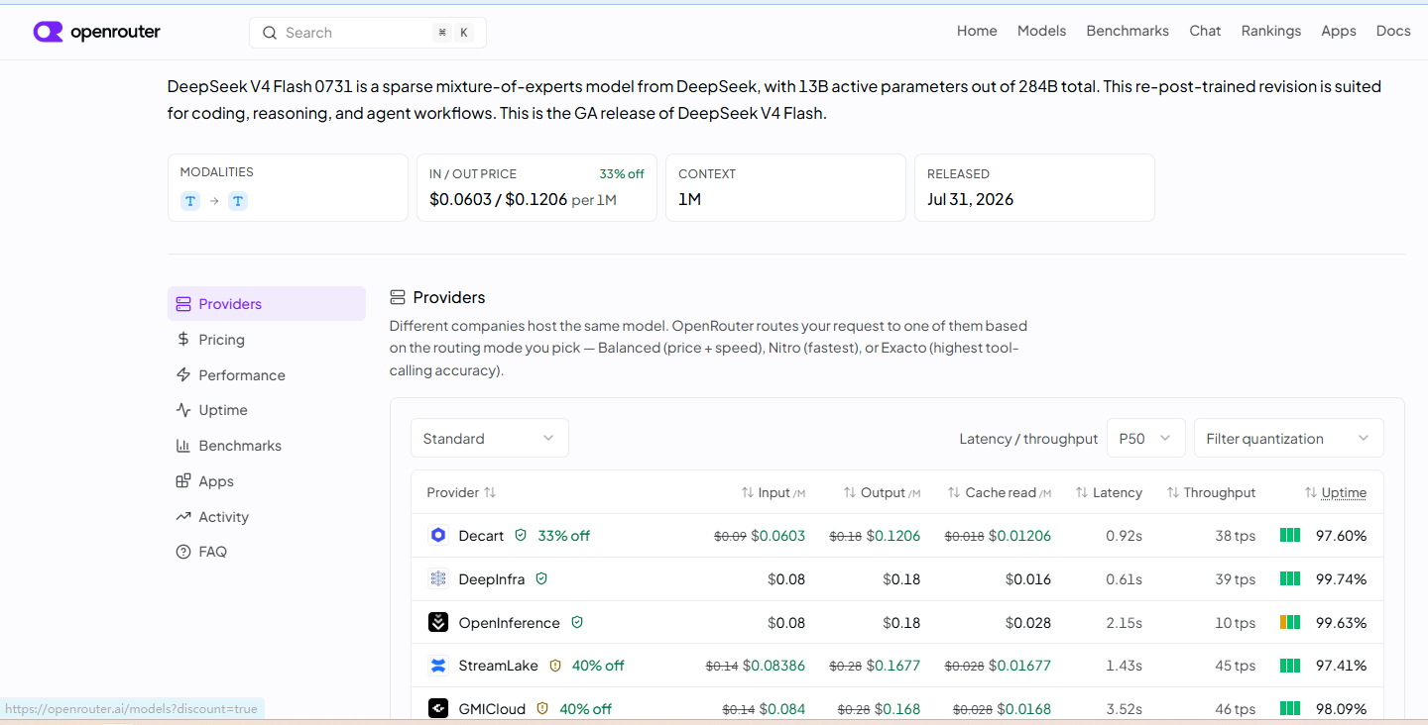Open the Standard routing mode dropdown

490,438
